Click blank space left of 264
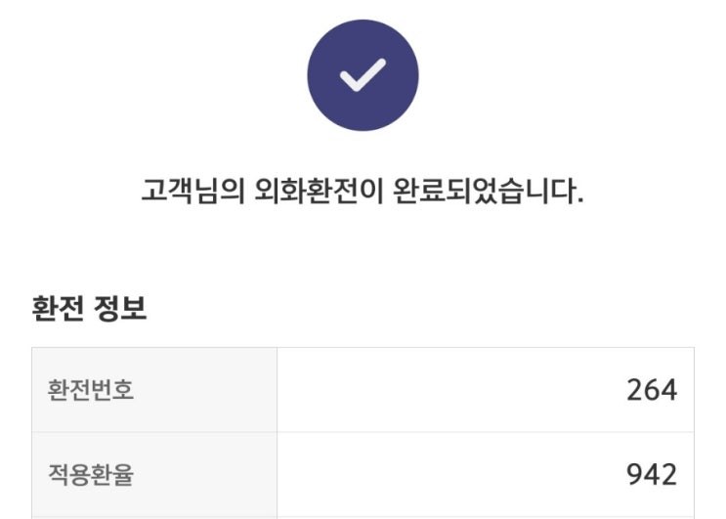Viewport: 726px width, 519px height. pos(440,390)
